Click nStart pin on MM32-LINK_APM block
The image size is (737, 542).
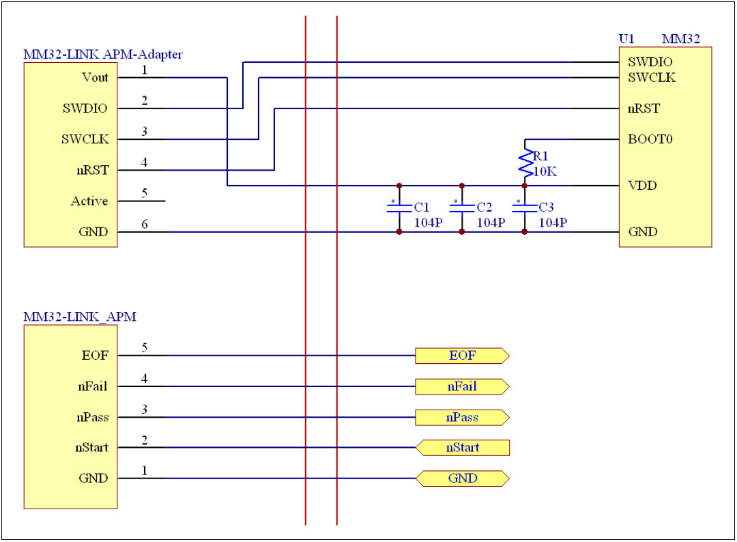(91, 448)
